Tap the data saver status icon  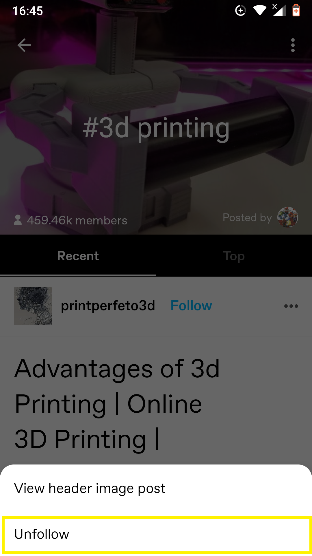tap(240, 11)
